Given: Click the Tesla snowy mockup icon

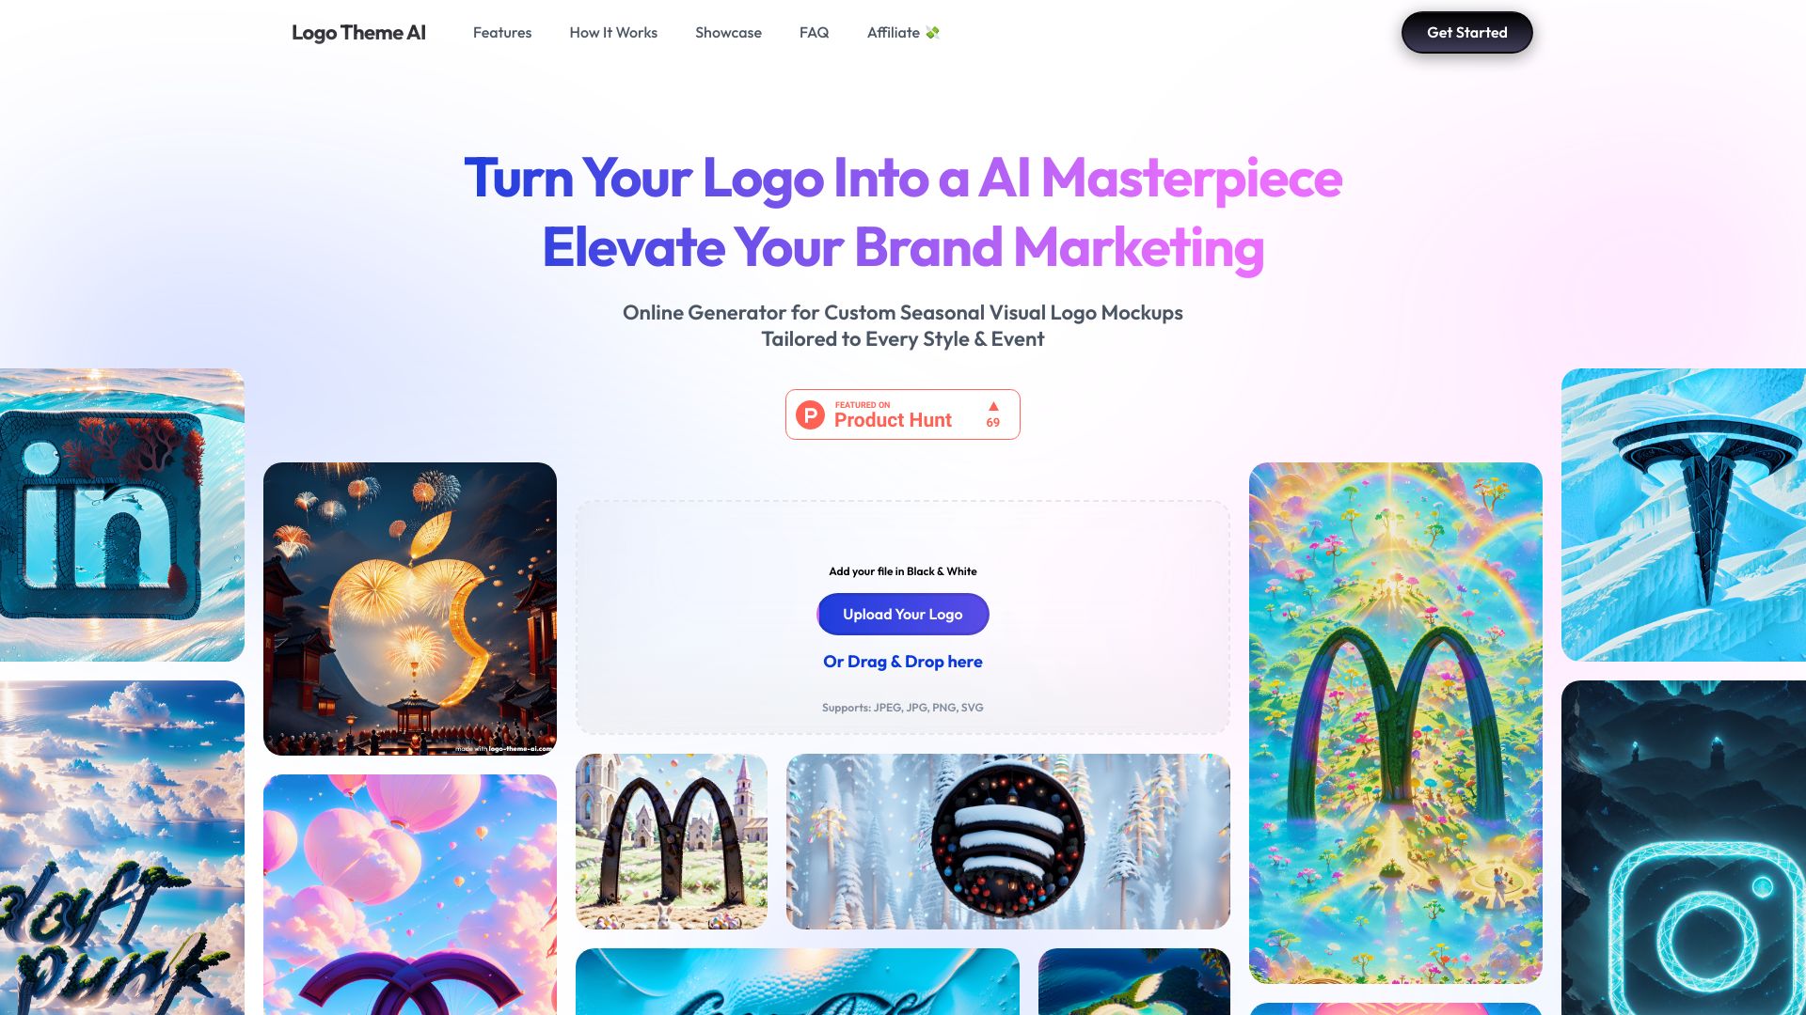Looking at the screenshot, I should 1683,514.
